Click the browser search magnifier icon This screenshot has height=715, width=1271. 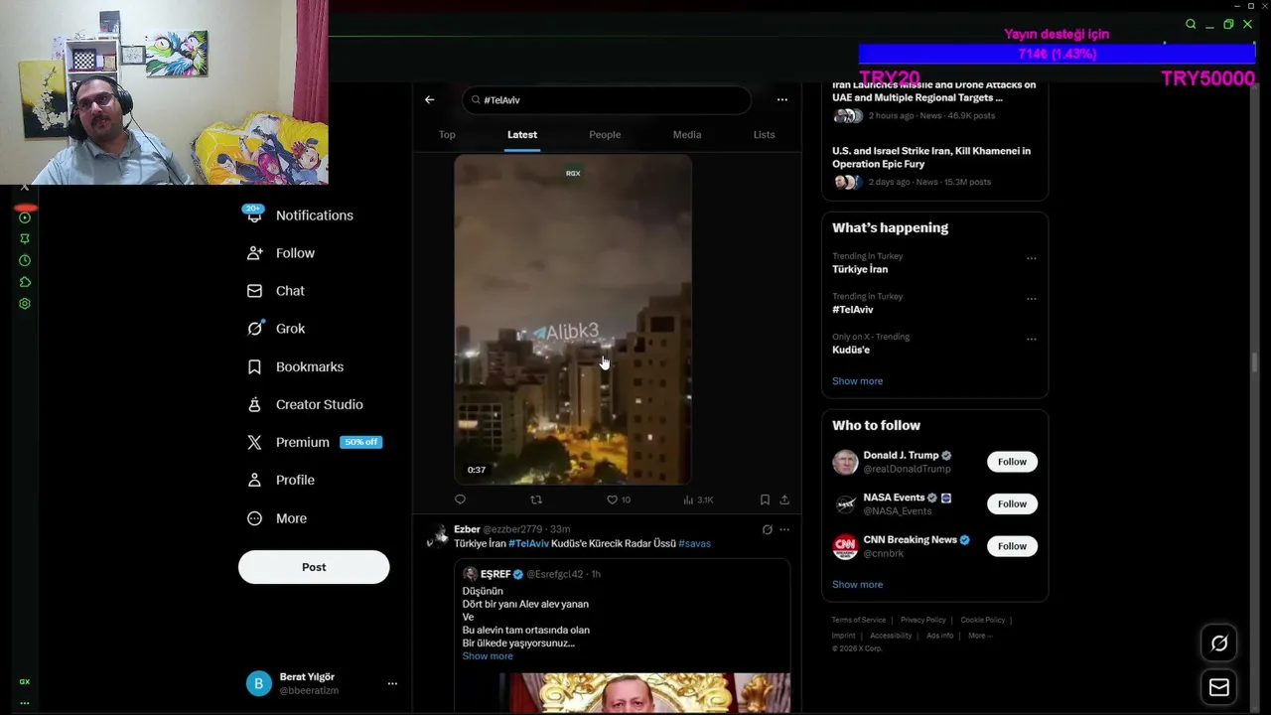pos(1191,24)
